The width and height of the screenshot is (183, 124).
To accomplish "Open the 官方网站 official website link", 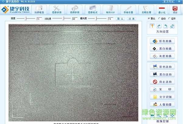I will click(170, 2).
